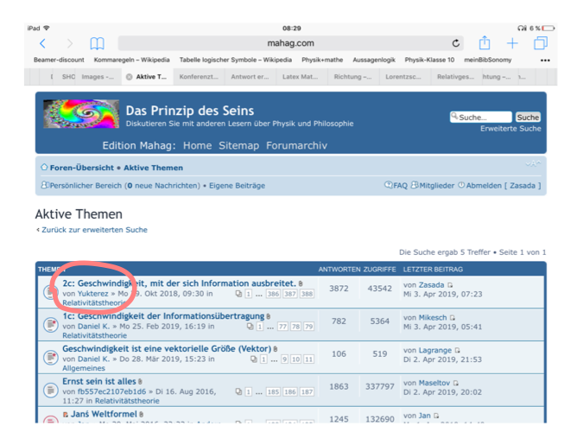
Task: Switch to the Lorentzsc... tab
Action: pyautogui.click(x=404, y=77)
